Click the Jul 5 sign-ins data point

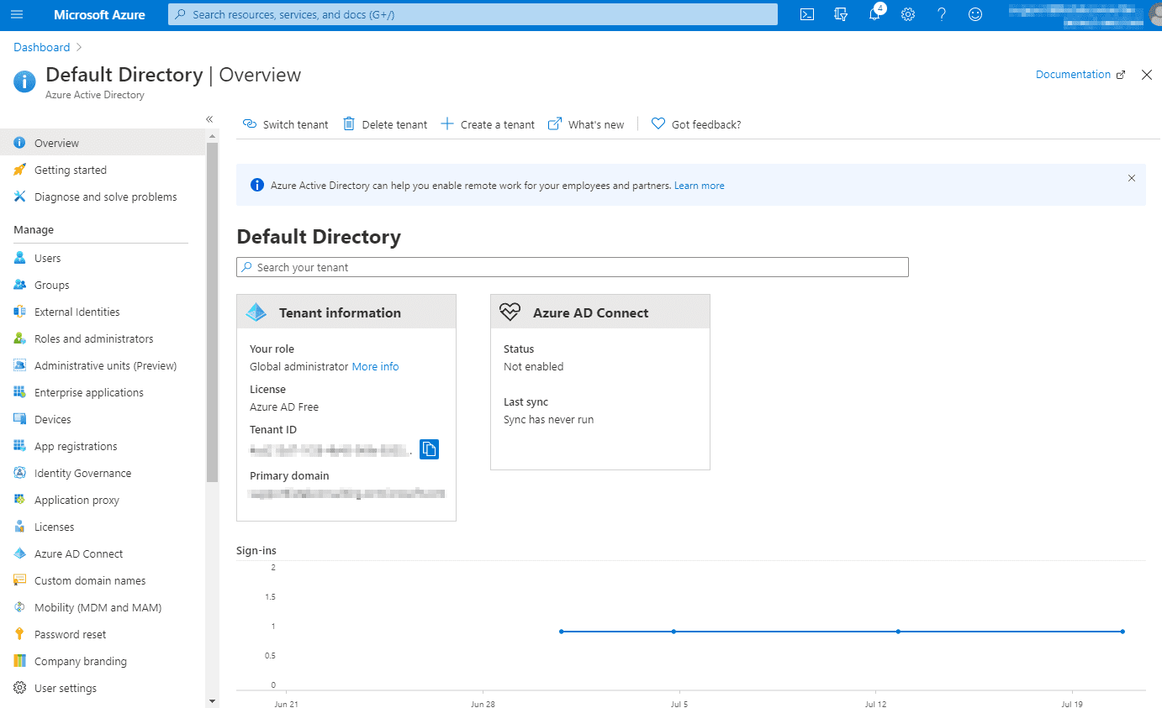coord(673,632)
